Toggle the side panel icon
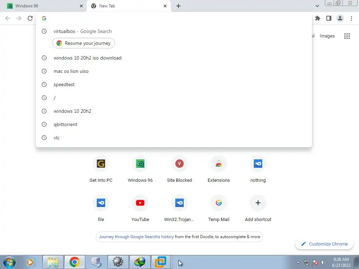This screenshot has width=359, height=269. (329, 18)
